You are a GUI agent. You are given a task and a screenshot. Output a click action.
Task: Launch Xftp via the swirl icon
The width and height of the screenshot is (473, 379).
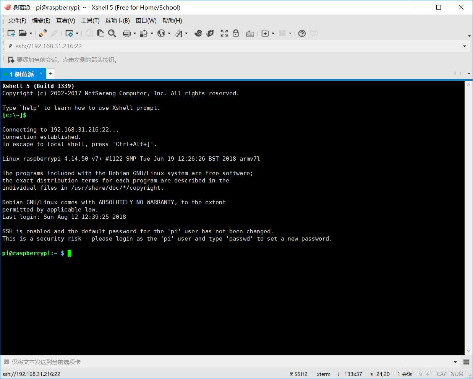pyautogui.click(x=198, y=33)
